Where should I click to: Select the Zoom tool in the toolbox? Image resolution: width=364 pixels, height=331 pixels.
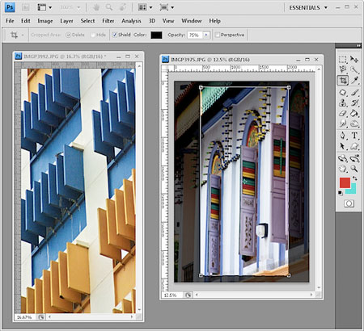coord(354,169)
